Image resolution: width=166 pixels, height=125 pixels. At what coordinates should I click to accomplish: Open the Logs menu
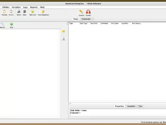click(x=25, y=7)
